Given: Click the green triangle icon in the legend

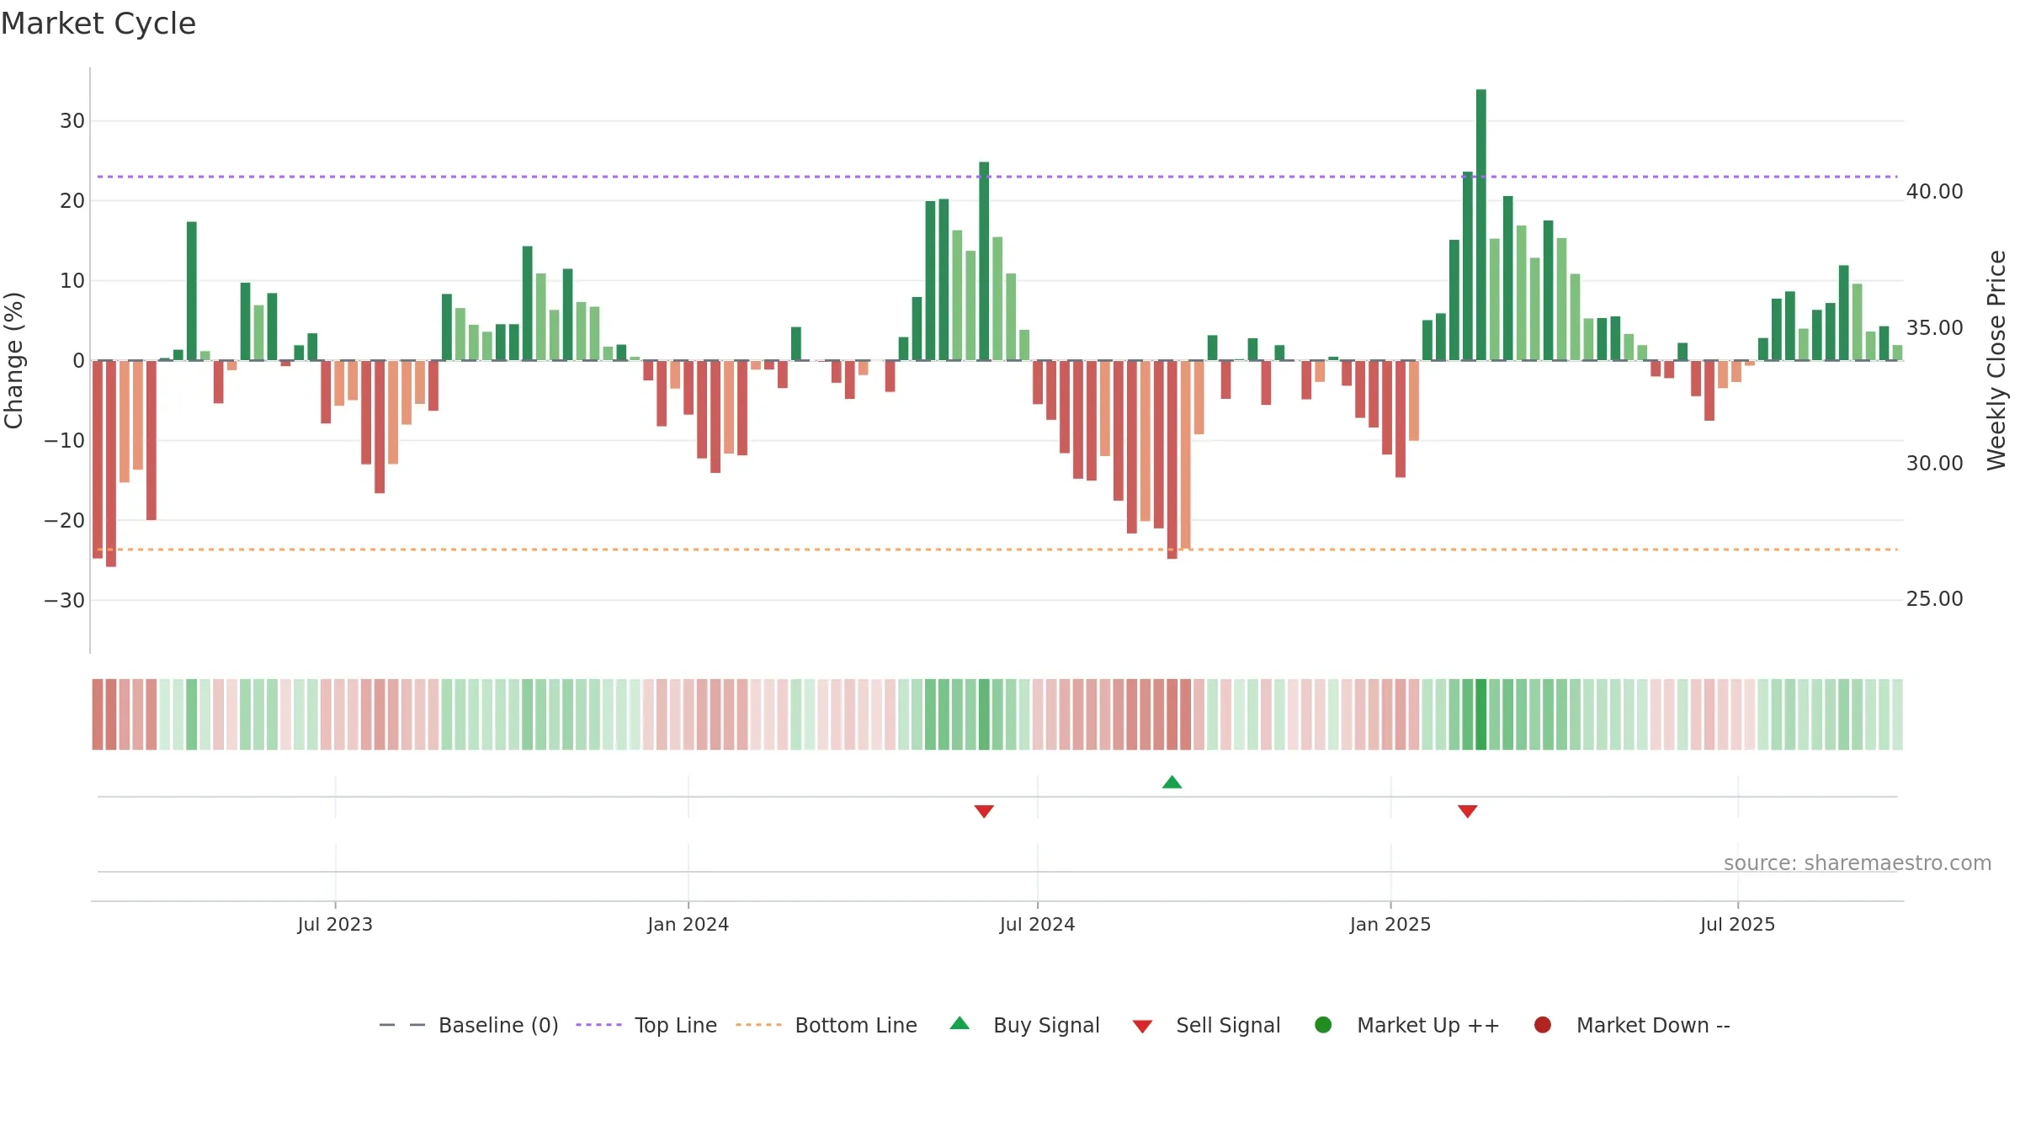Looking at the screenshot, I should click(959, 1023).
